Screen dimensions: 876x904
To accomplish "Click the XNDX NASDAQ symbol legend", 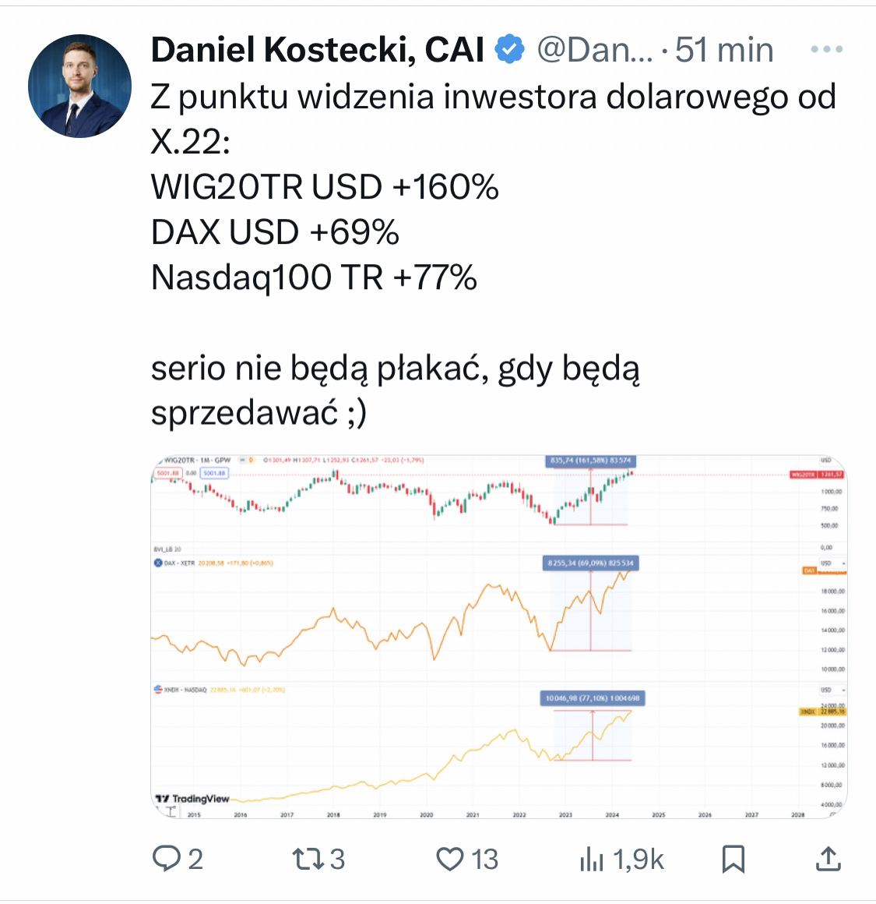I will click(x=181, y=690).
